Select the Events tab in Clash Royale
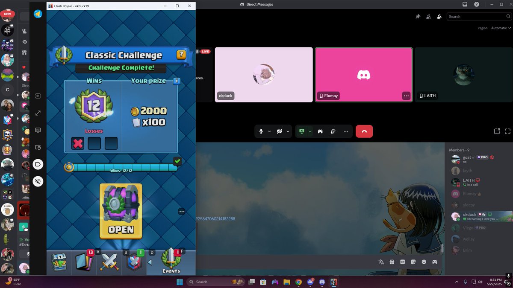513x288 pixels. coord(171,261)
